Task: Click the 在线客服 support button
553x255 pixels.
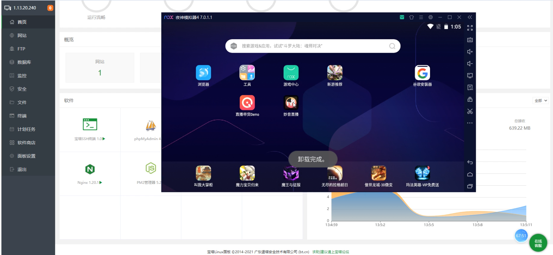Action: (538, 243)
